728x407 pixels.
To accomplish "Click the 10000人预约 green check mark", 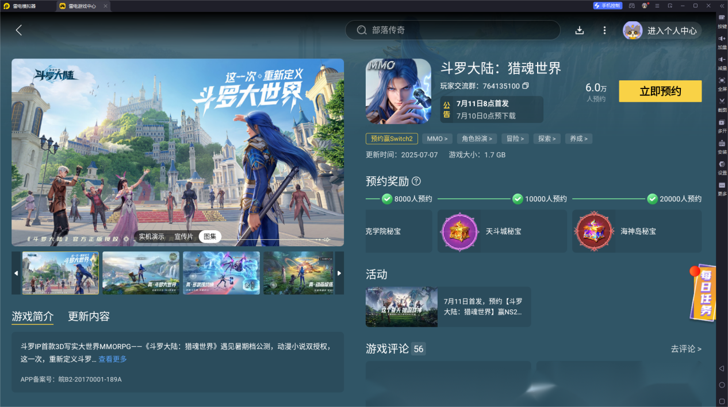I will (518, 199).
